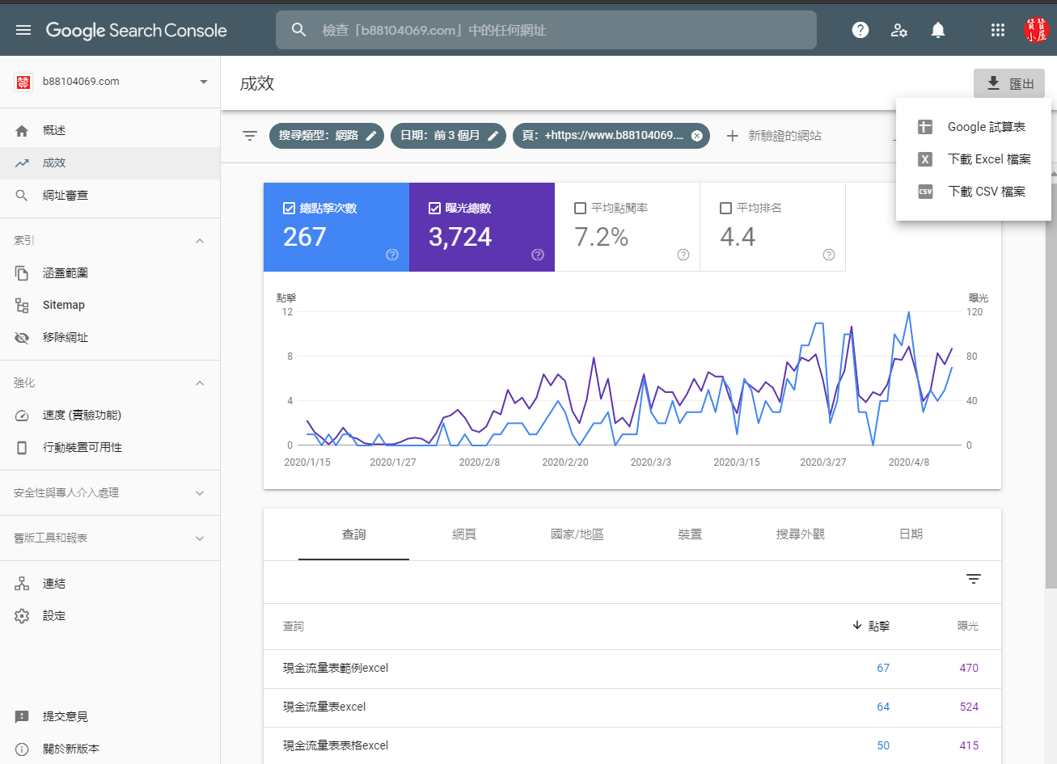1057x764 pixels.
Task: Go to 概述 overview in sidebar
Action: [110, 130]
